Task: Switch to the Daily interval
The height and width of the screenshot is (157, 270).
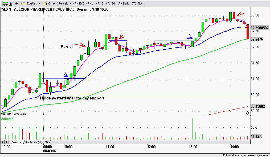Action: point(124,3)
